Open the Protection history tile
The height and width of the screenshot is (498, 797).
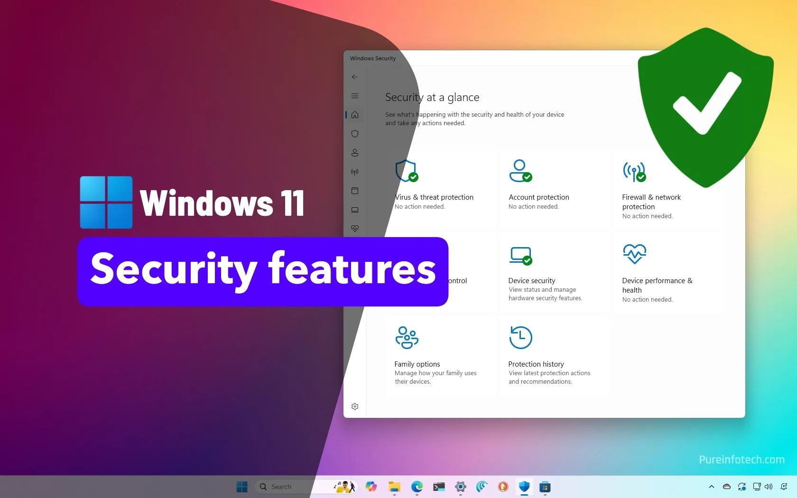(536, 364)
